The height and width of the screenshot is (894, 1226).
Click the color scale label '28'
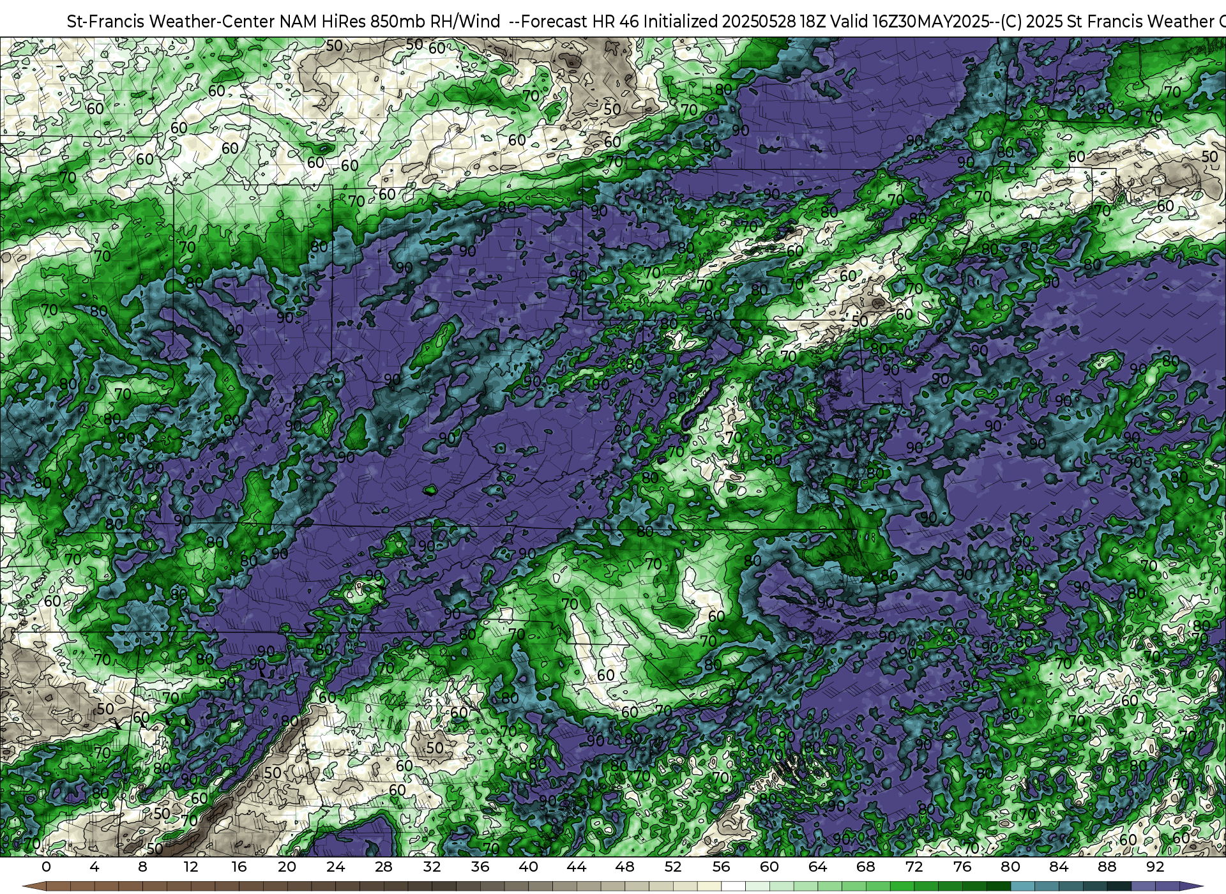pos(384,867)
